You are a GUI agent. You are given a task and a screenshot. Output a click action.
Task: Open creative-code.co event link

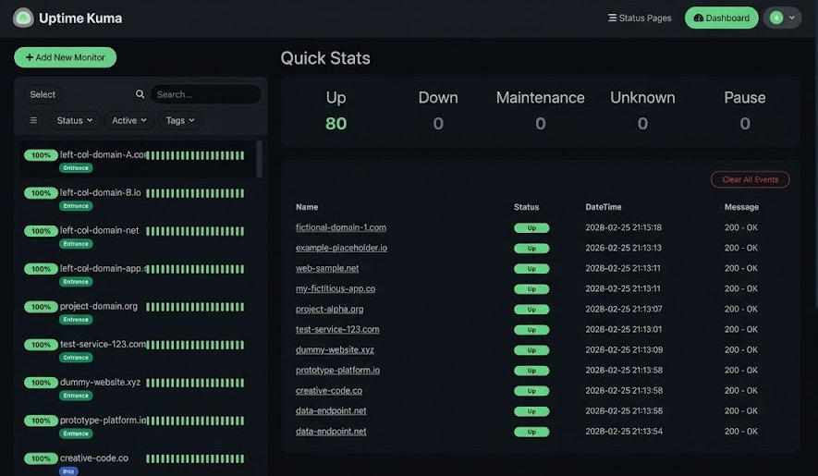click(329, 390)
